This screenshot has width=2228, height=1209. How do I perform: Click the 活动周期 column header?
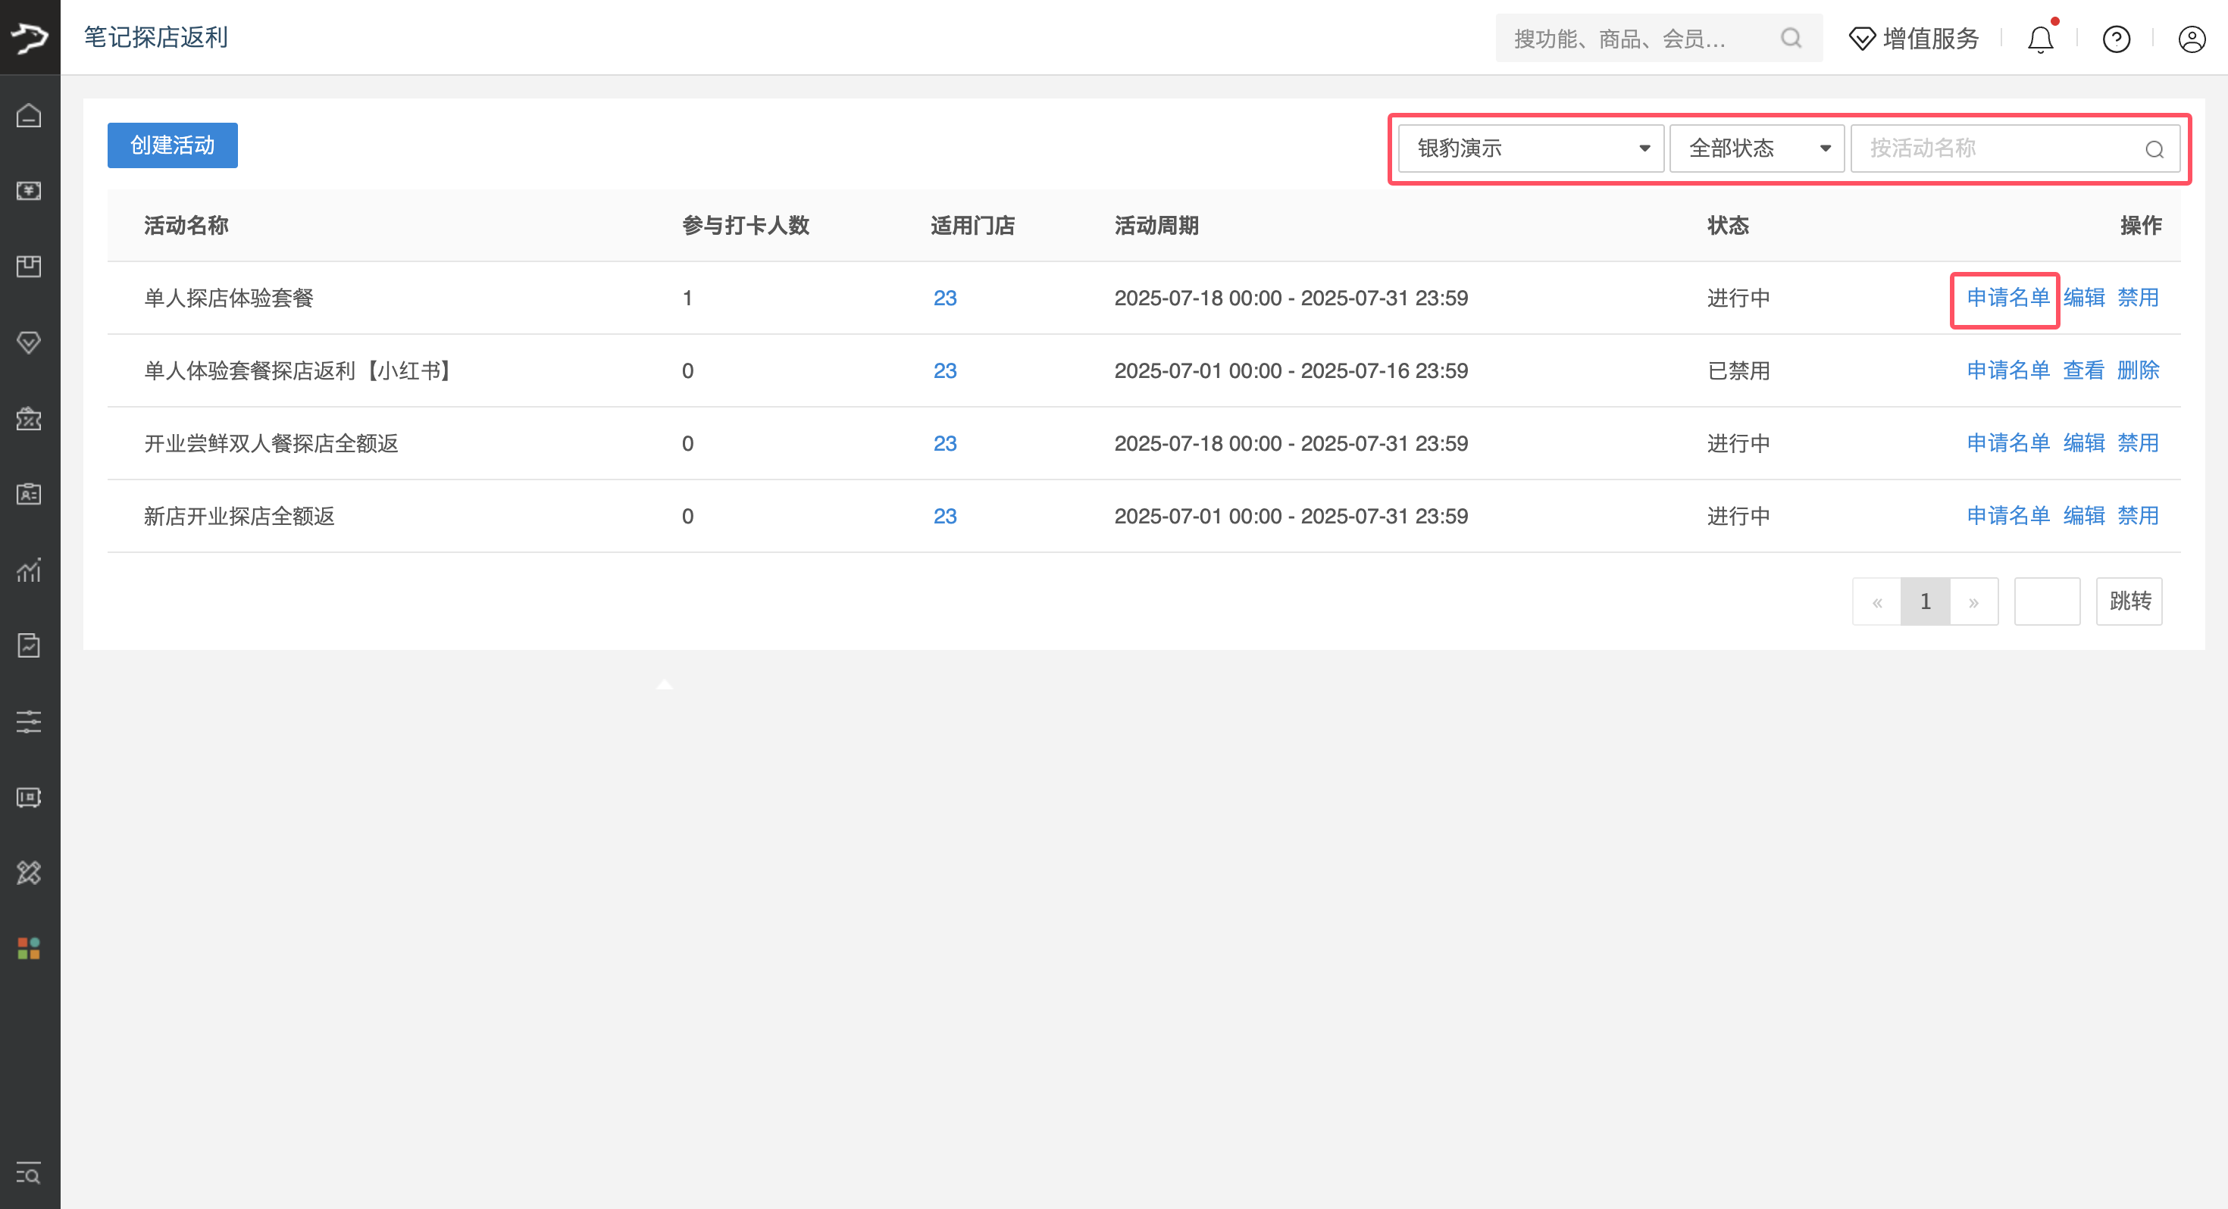1156,226
